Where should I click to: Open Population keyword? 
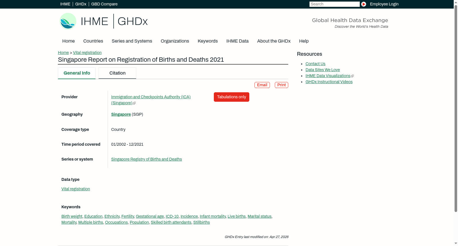pos(139,222)
